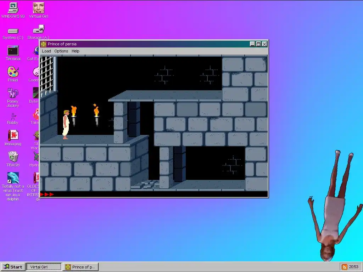Click the red health triangles in game

(x=47, y=194)
